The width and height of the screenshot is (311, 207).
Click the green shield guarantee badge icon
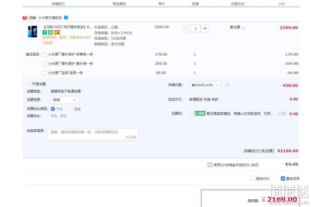coord(50,32)
